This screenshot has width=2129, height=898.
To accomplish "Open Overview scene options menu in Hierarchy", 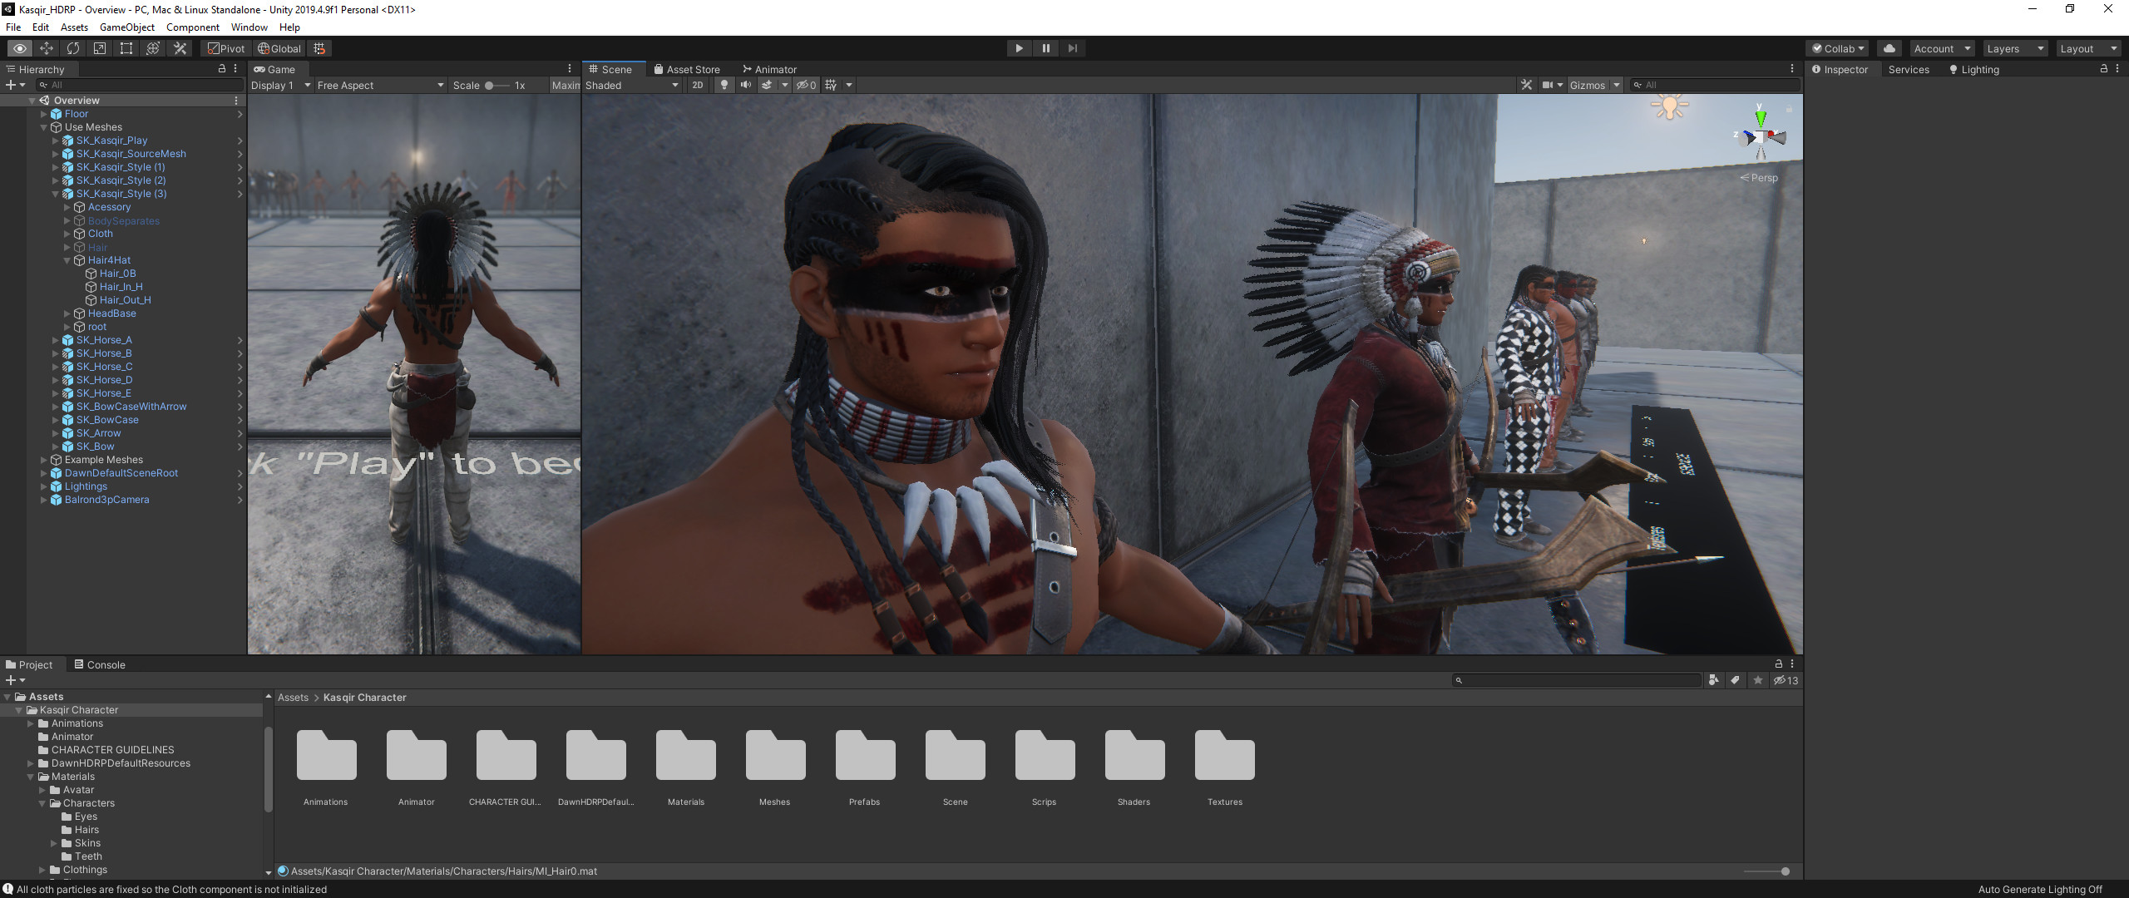I will (x=236, y=101).
